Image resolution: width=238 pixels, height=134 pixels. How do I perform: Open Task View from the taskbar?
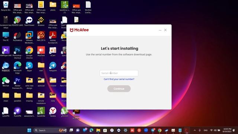71,130
